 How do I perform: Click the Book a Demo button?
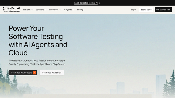point(146,10)
